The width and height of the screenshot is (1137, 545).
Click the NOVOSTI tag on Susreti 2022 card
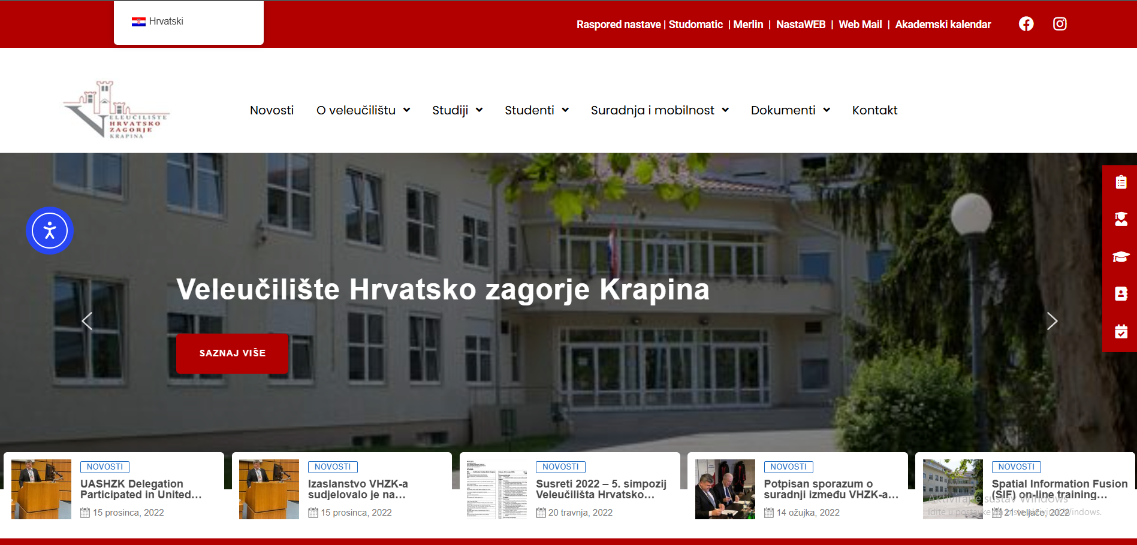pos(560,467)
